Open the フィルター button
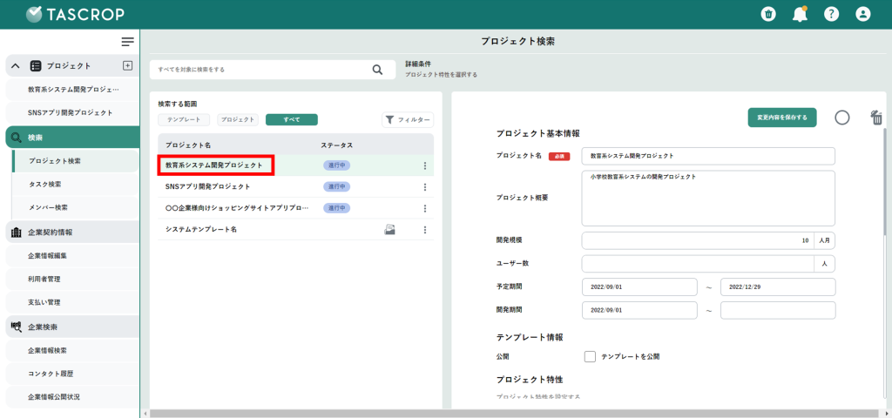This screenshot has width=892, height=418. point(408,119)
